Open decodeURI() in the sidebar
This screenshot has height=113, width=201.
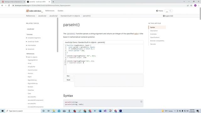pos(32,97)
